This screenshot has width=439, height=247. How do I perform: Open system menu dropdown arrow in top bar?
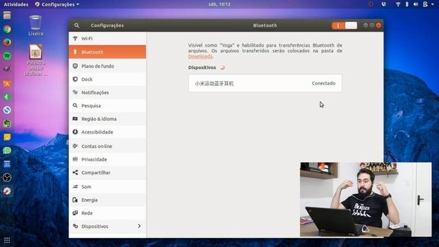(433, 5)
